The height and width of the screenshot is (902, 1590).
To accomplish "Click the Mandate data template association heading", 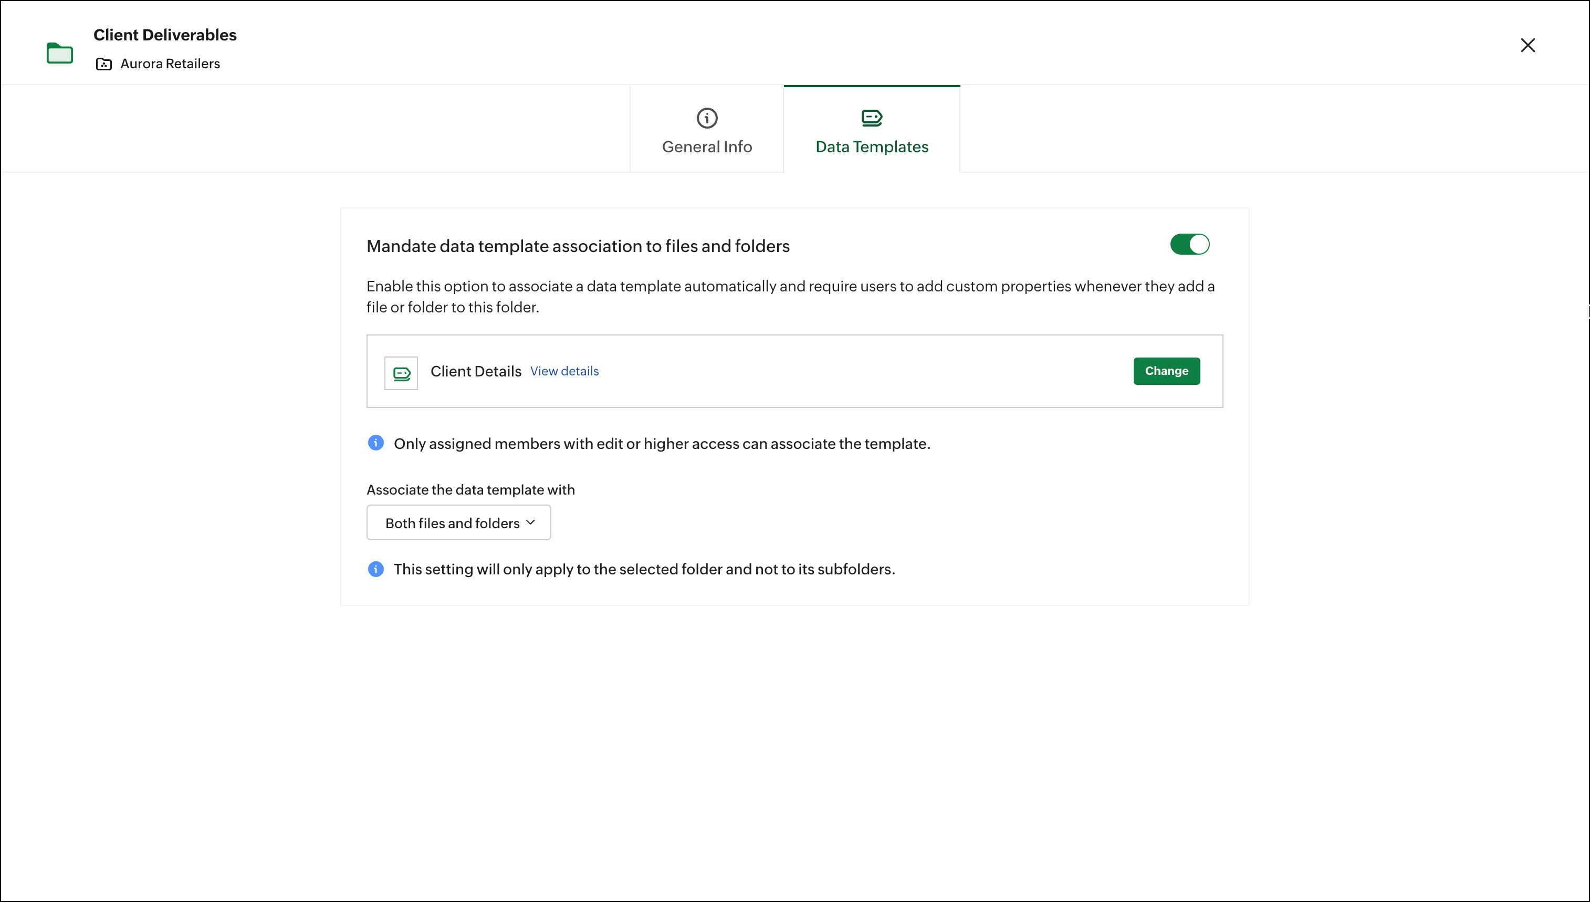I will 578,246.
